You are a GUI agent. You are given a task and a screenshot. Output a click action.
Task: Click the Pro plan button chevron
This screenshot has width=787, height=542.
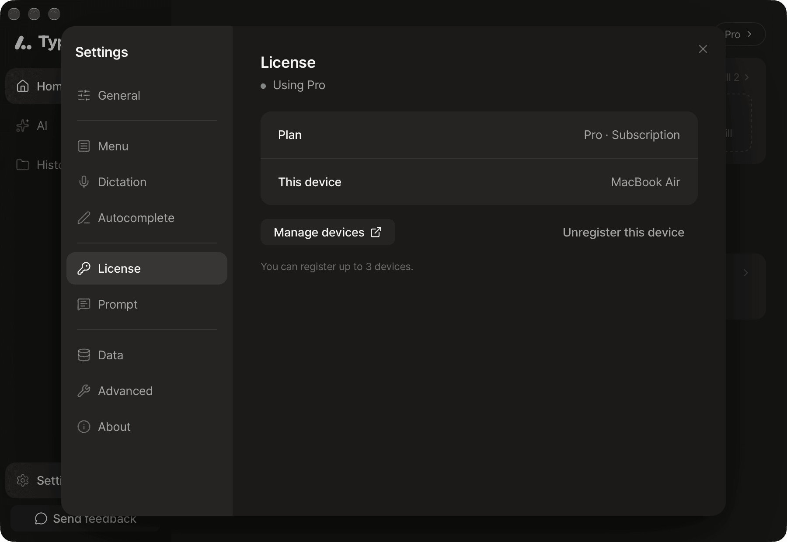[749, 34]
